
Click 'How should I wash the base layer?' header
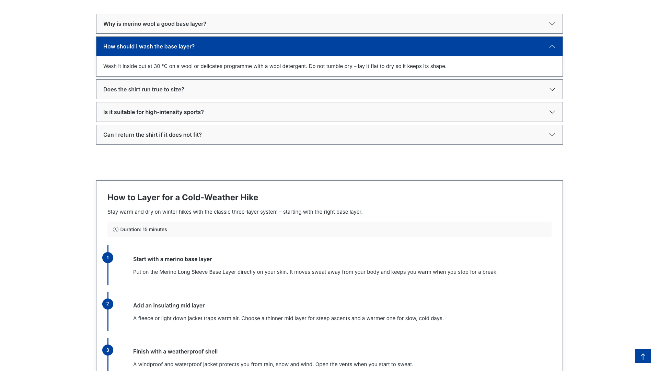(x=329, y=46)
